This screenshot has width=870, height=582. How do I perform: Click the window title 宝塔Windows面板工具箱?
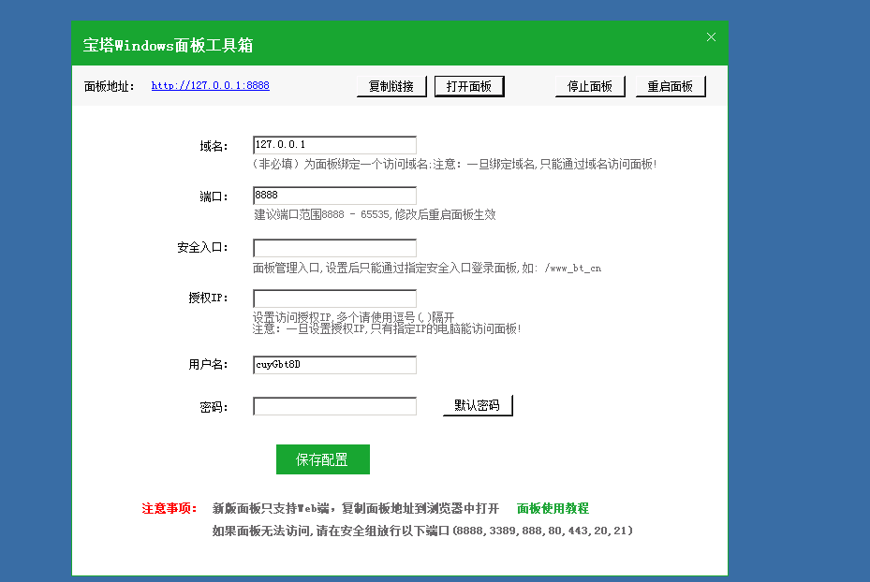click(169, 45)
